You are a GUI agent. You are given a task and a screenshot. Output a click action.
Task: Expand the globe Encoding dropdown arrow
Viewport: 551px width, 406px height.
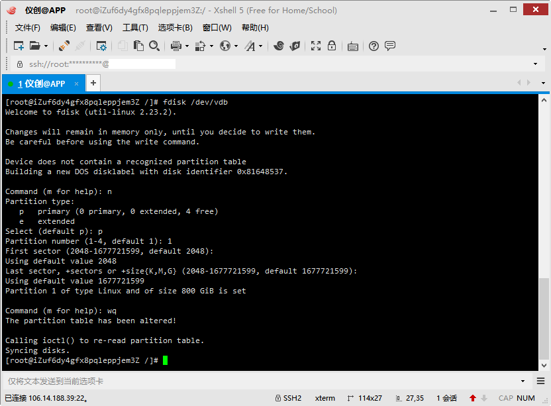click(236, 46)
